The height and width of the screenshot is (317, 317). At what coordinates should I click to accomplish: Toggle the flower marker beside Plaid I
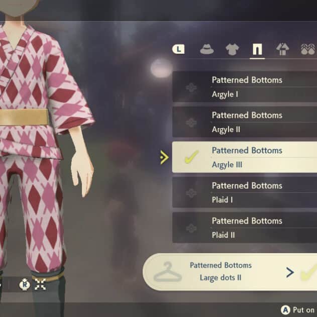click(x=191, y=193)
